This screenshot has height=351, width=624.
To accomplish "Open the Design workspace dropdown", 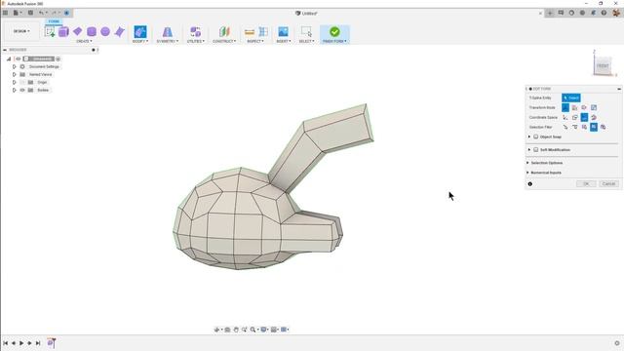I will coord(21,31).
